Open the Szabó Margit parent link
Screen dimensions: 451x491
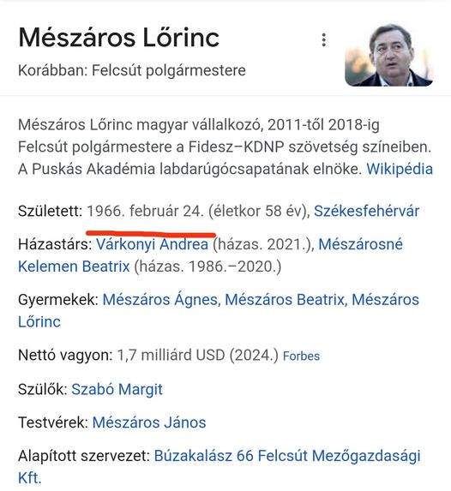117,390
